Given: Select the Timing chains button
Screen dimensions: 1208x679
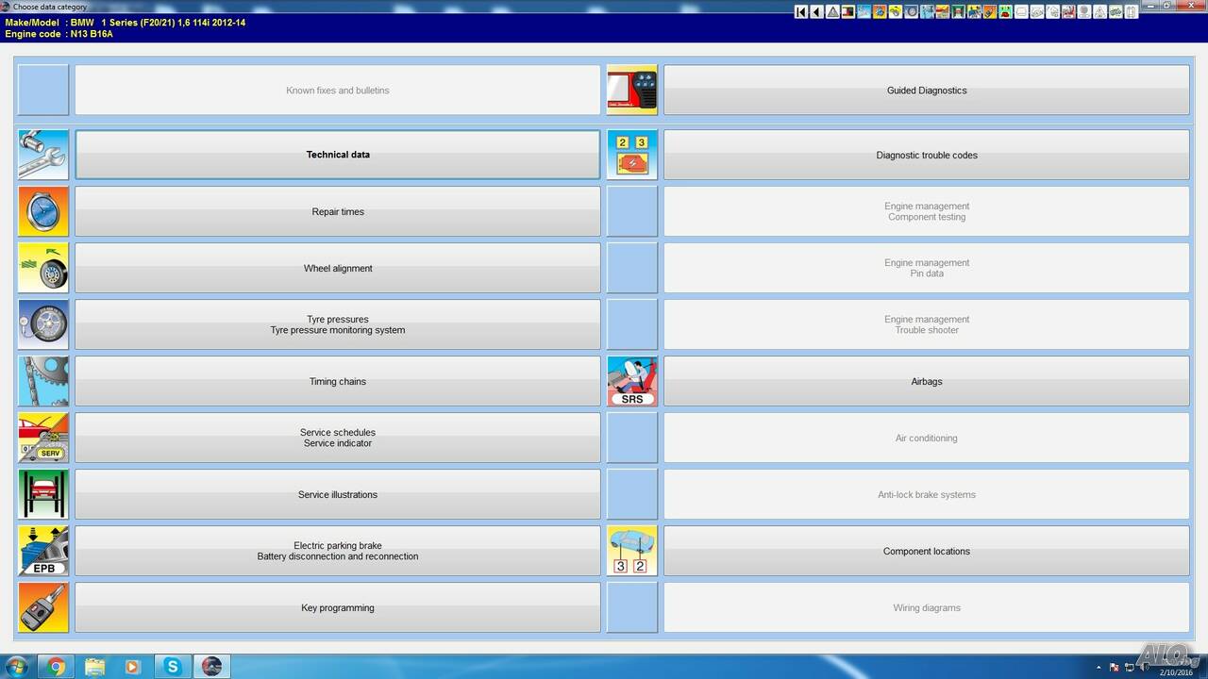Looking at the screenshot, I should click(x=338, y=381).
